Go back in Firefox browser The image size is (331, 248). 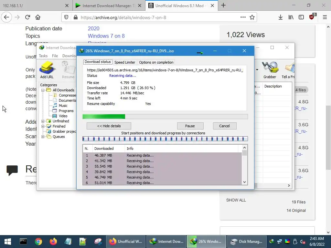click(x=6, y=17)
